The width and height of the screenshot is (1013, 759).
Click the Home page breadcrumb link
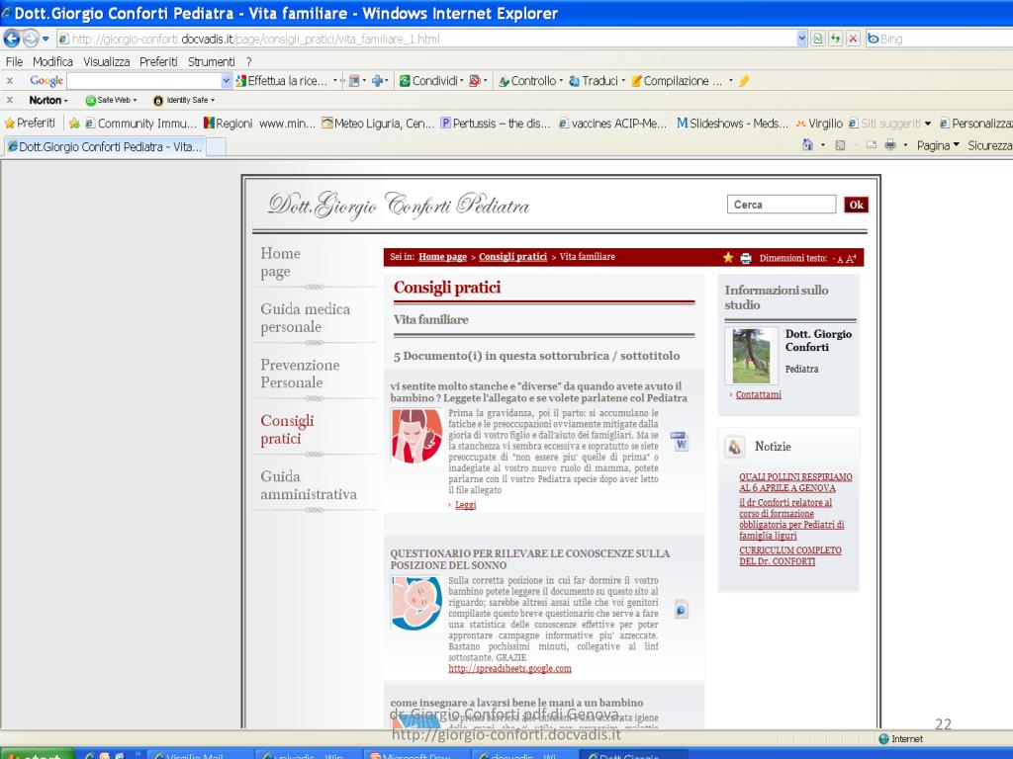tap(442, 257)
